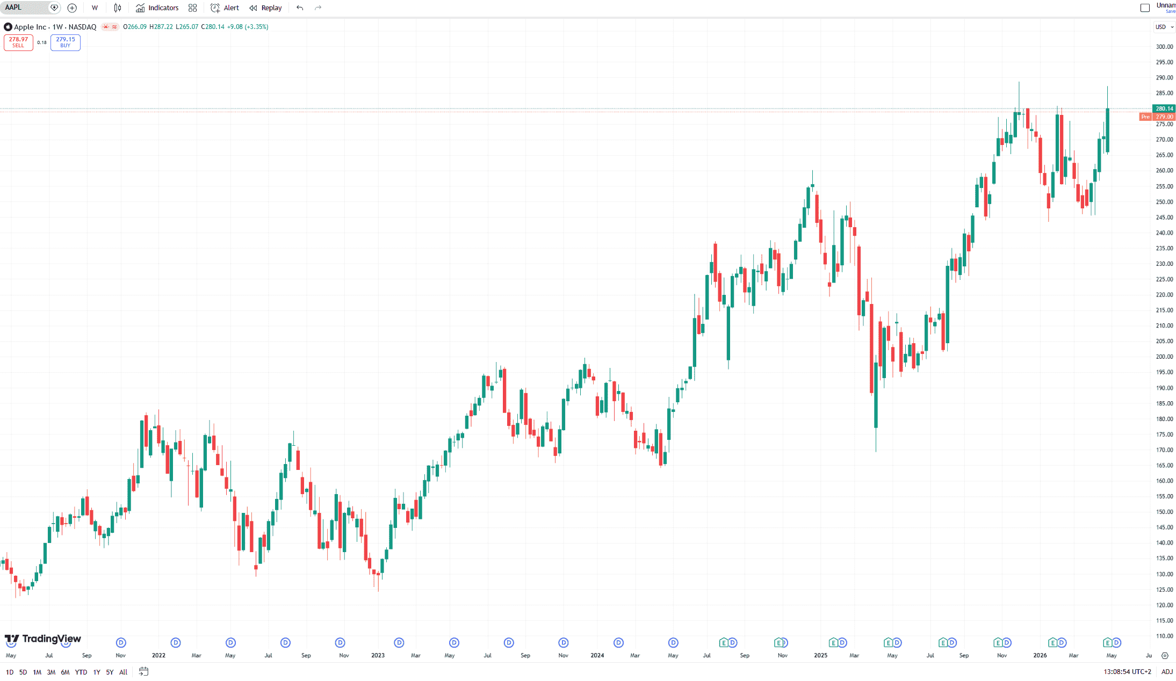Click the Pre 279.00 pre-market price label
This screenshot has width=1176, height=681.
pyautogui.click(x=1157, y=117)
